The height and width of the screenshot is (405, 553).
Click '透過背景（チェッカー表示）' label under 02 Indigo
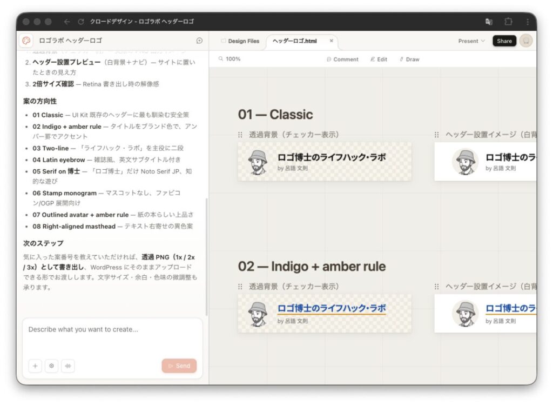(294, 287)
